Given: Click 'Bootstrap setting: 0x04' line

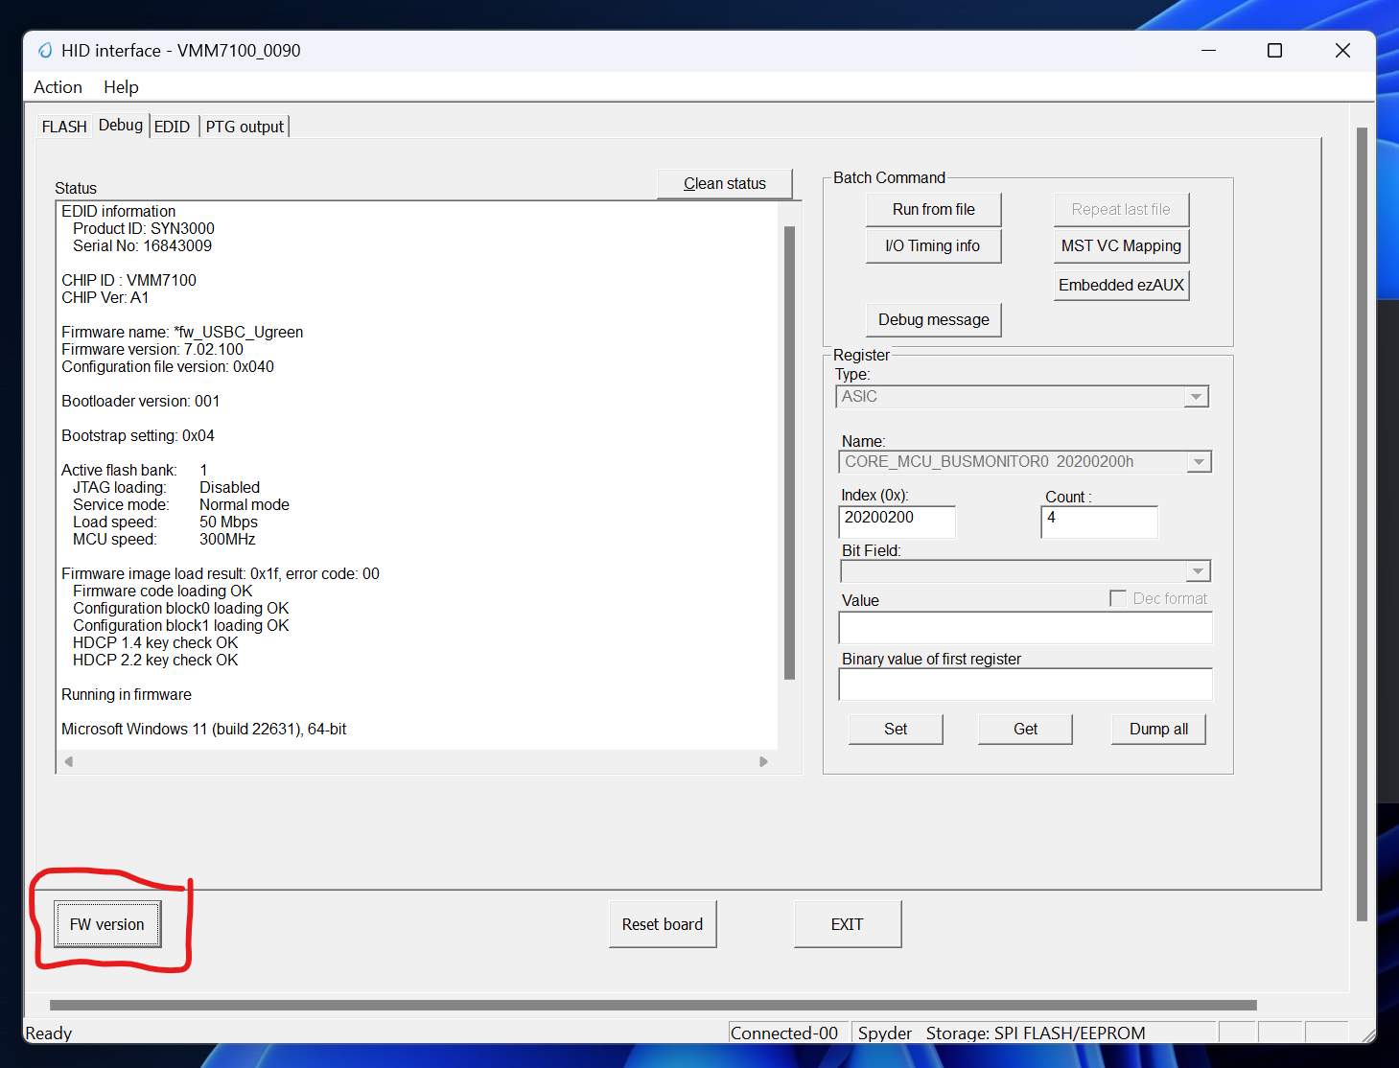Looking at the screenshot, I should 138,435.
